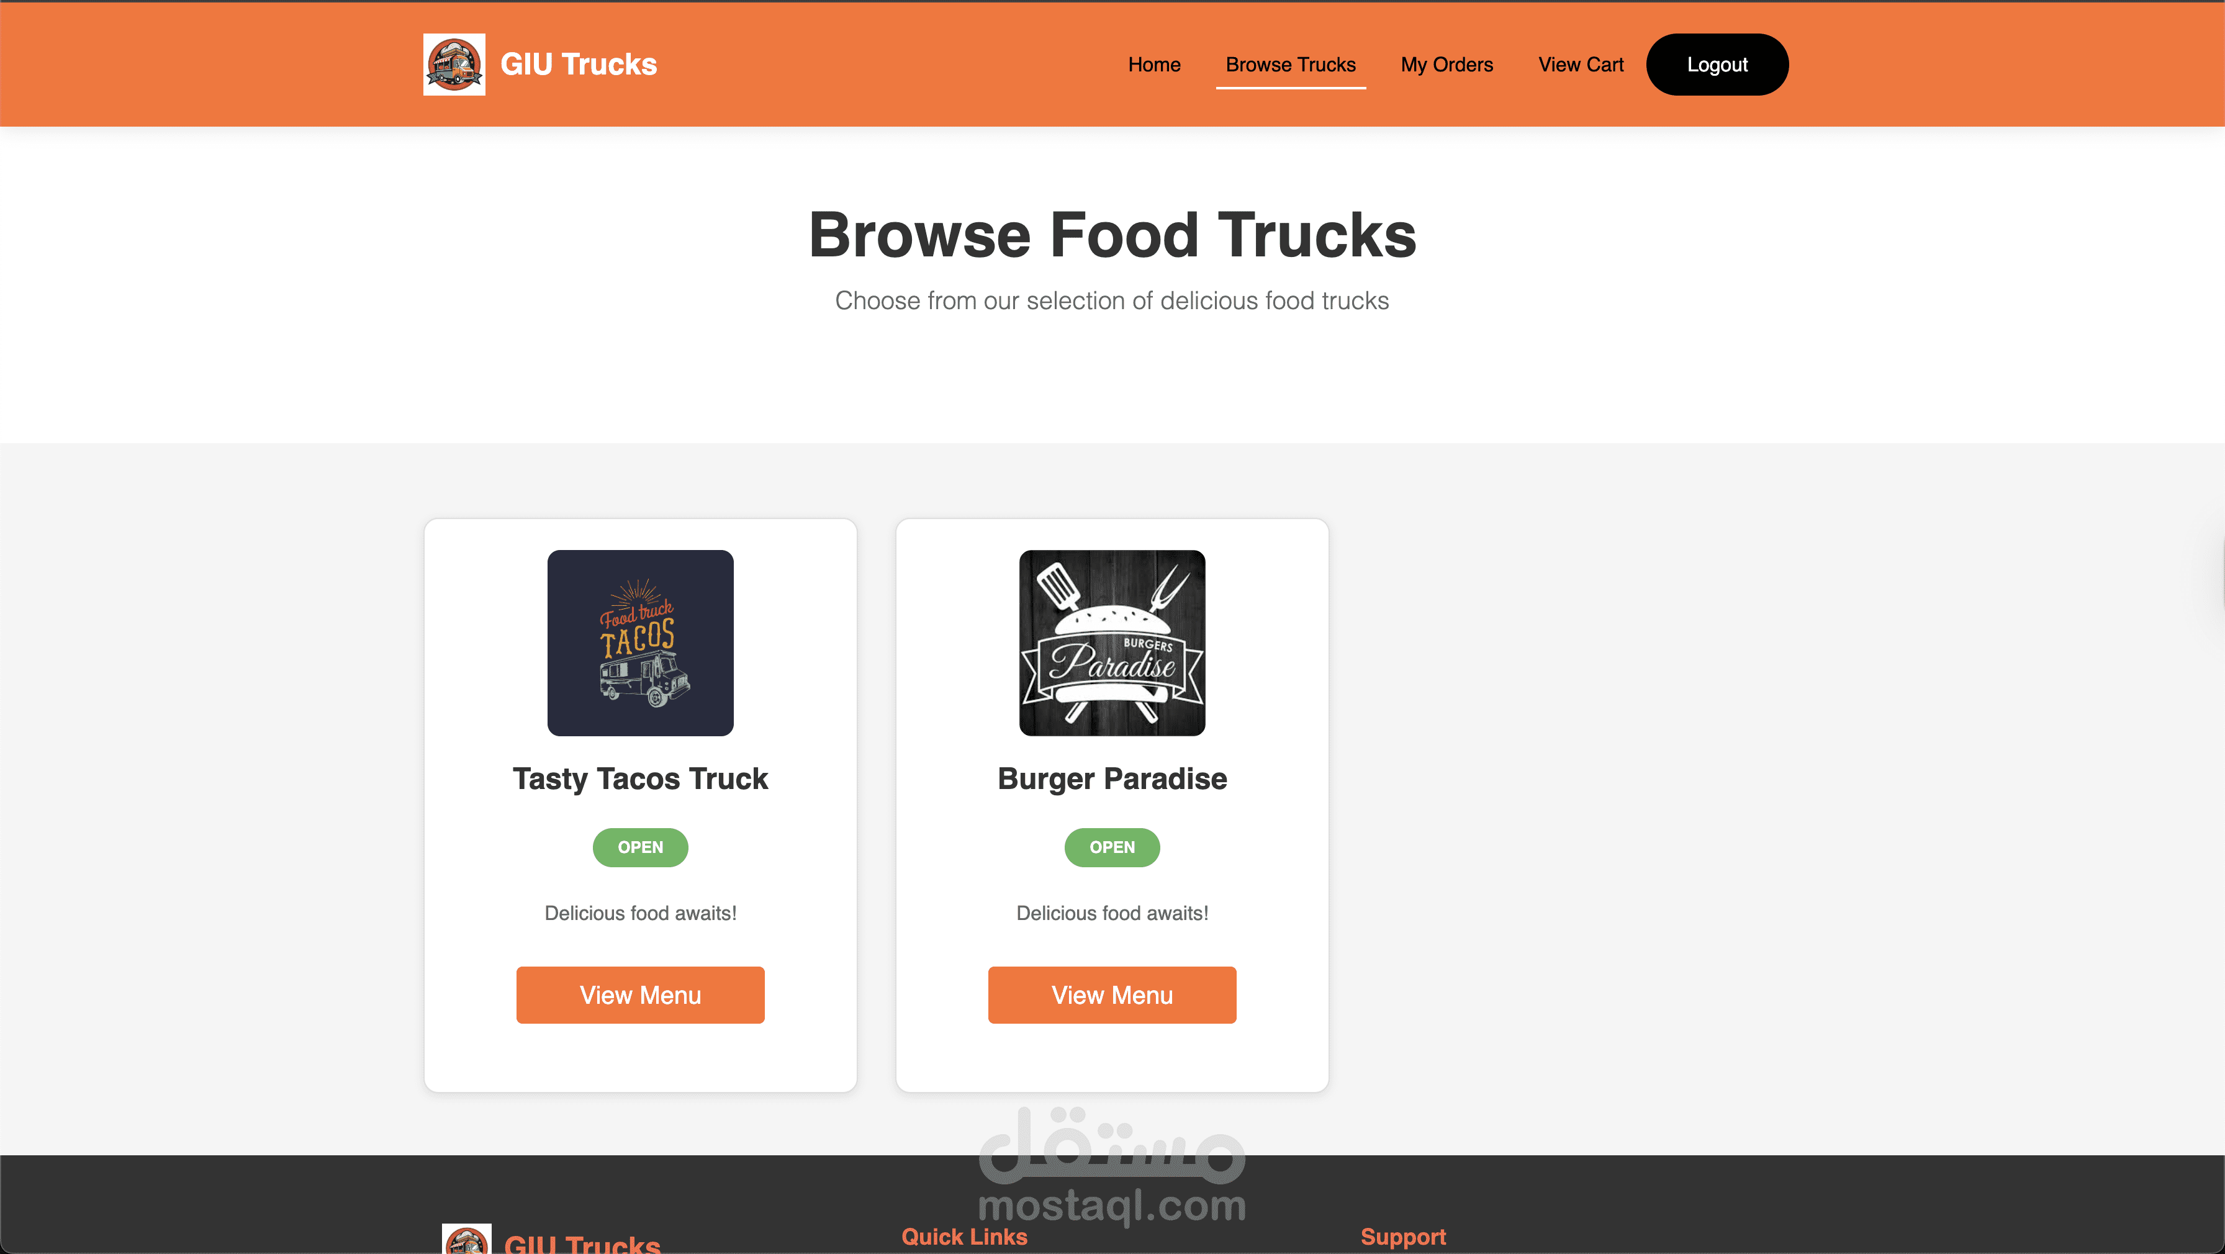Click the OPEN badge on Burger Paradise
This screenshot has width=2225, height=1254.
click(1112, 847)
